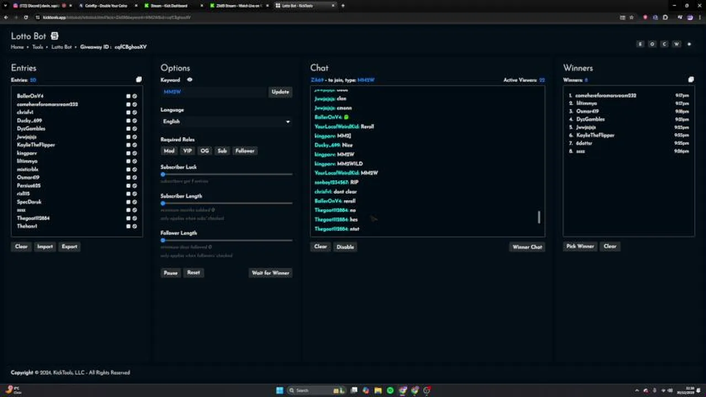Pick a winner
The image size is (706, 397).
coord(580,246)
